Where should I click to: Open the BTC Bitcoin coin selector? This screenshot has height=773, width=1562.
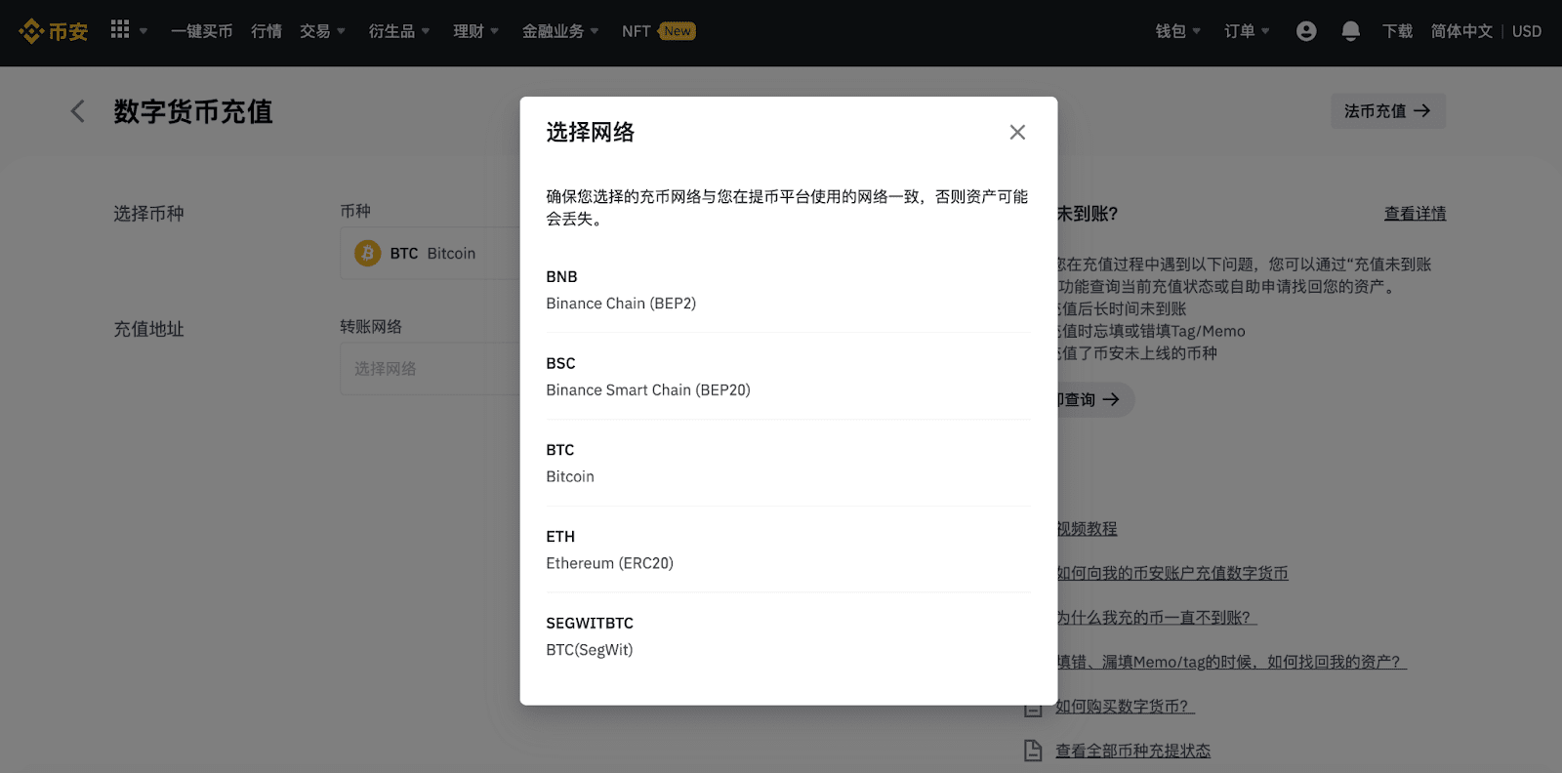point(431,254)
